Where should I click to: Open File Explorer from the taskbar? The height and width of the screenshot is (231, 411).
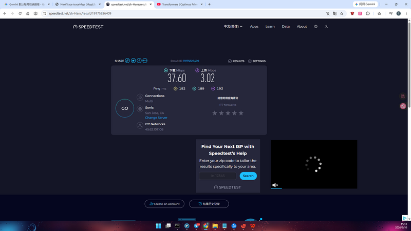tap(215, 226)
